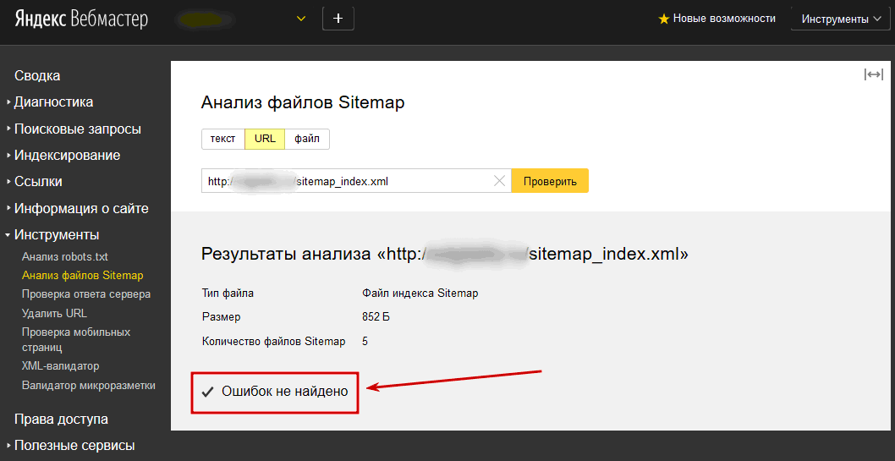Image resolution: width=895 pixels, height=461 pixels.
Task: Click the star next to Новые возможности
Action: [663, 19]
